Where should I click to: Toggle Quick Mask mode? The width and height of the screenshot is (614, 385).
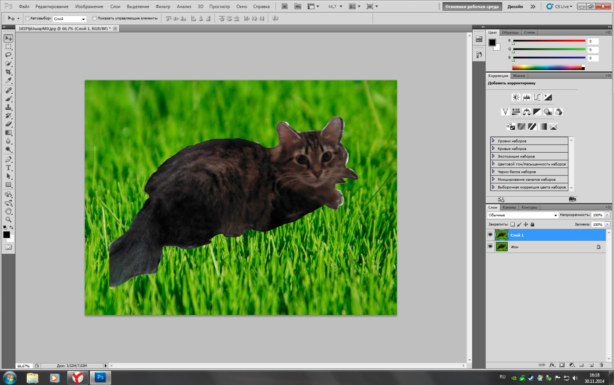[x=8, y=247]
